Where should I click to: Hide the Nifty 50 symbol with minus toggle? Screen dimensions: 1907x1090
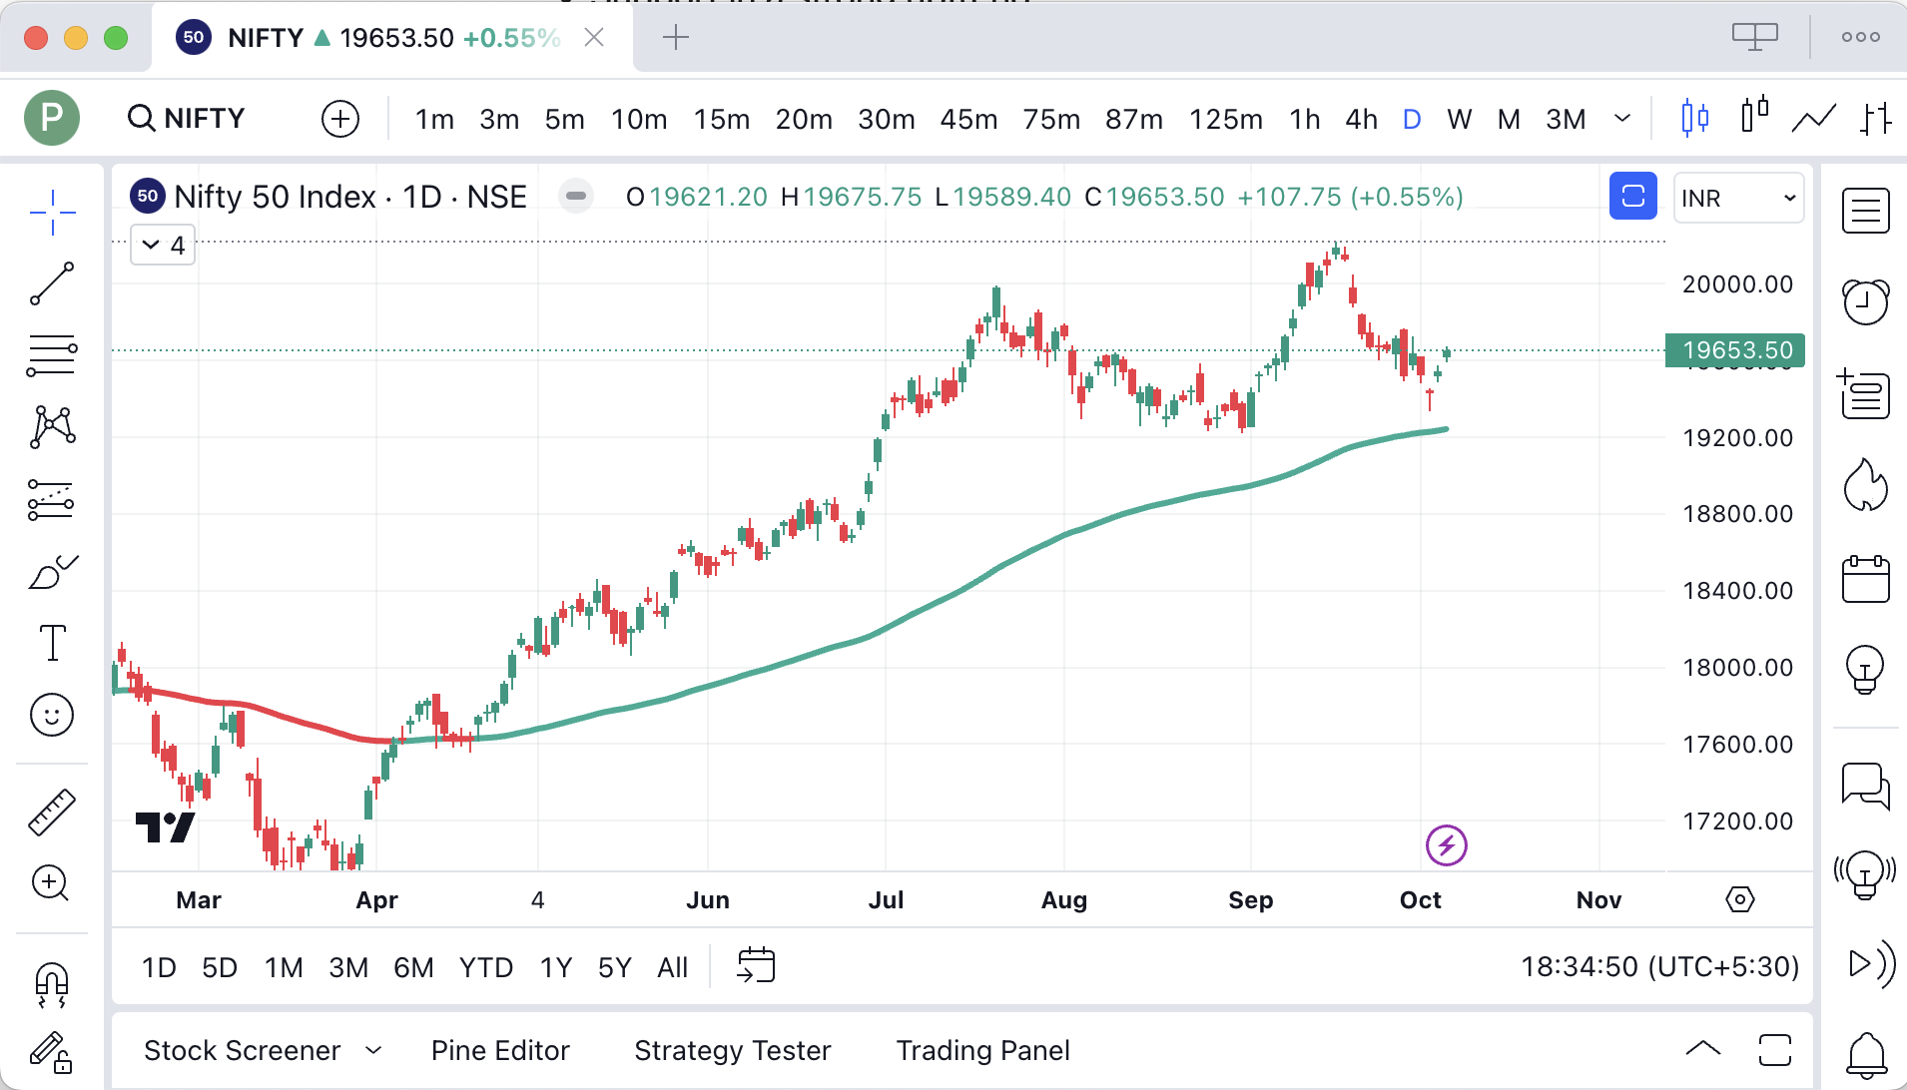576,197
